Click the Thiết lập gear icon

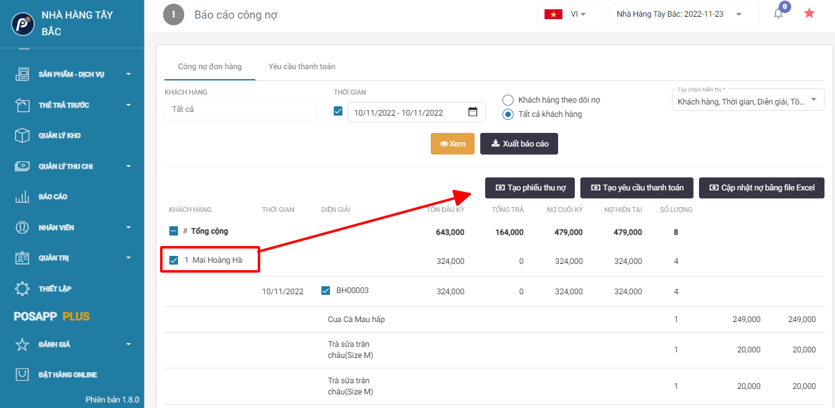22,289
